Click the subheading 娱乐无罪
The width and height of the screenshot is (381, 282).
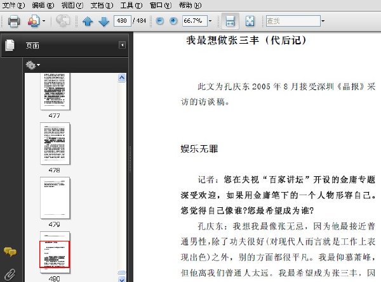coord(199,149)
